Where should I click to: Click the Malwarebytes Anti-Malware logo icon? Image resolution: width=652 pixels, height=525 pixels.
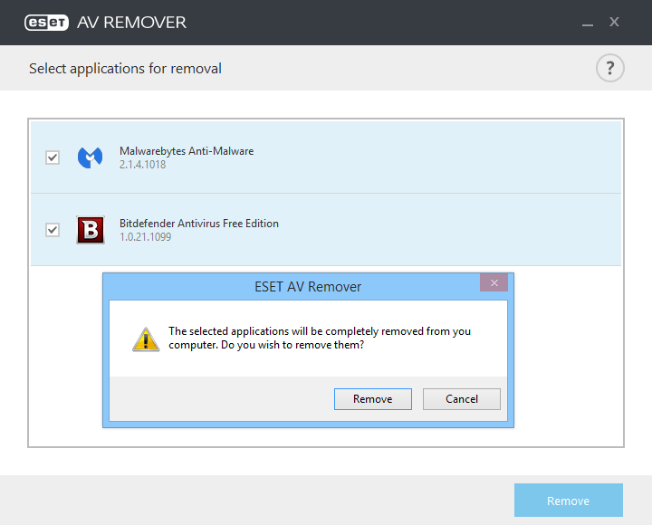tap(91, 157)
